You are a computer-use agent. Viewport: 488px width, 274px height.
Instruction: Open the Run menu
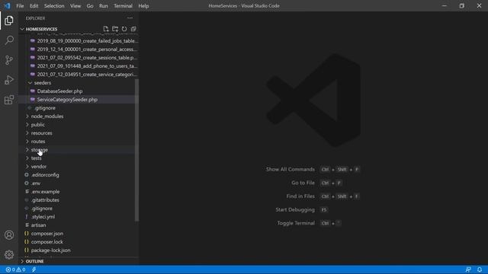point(104,6)
